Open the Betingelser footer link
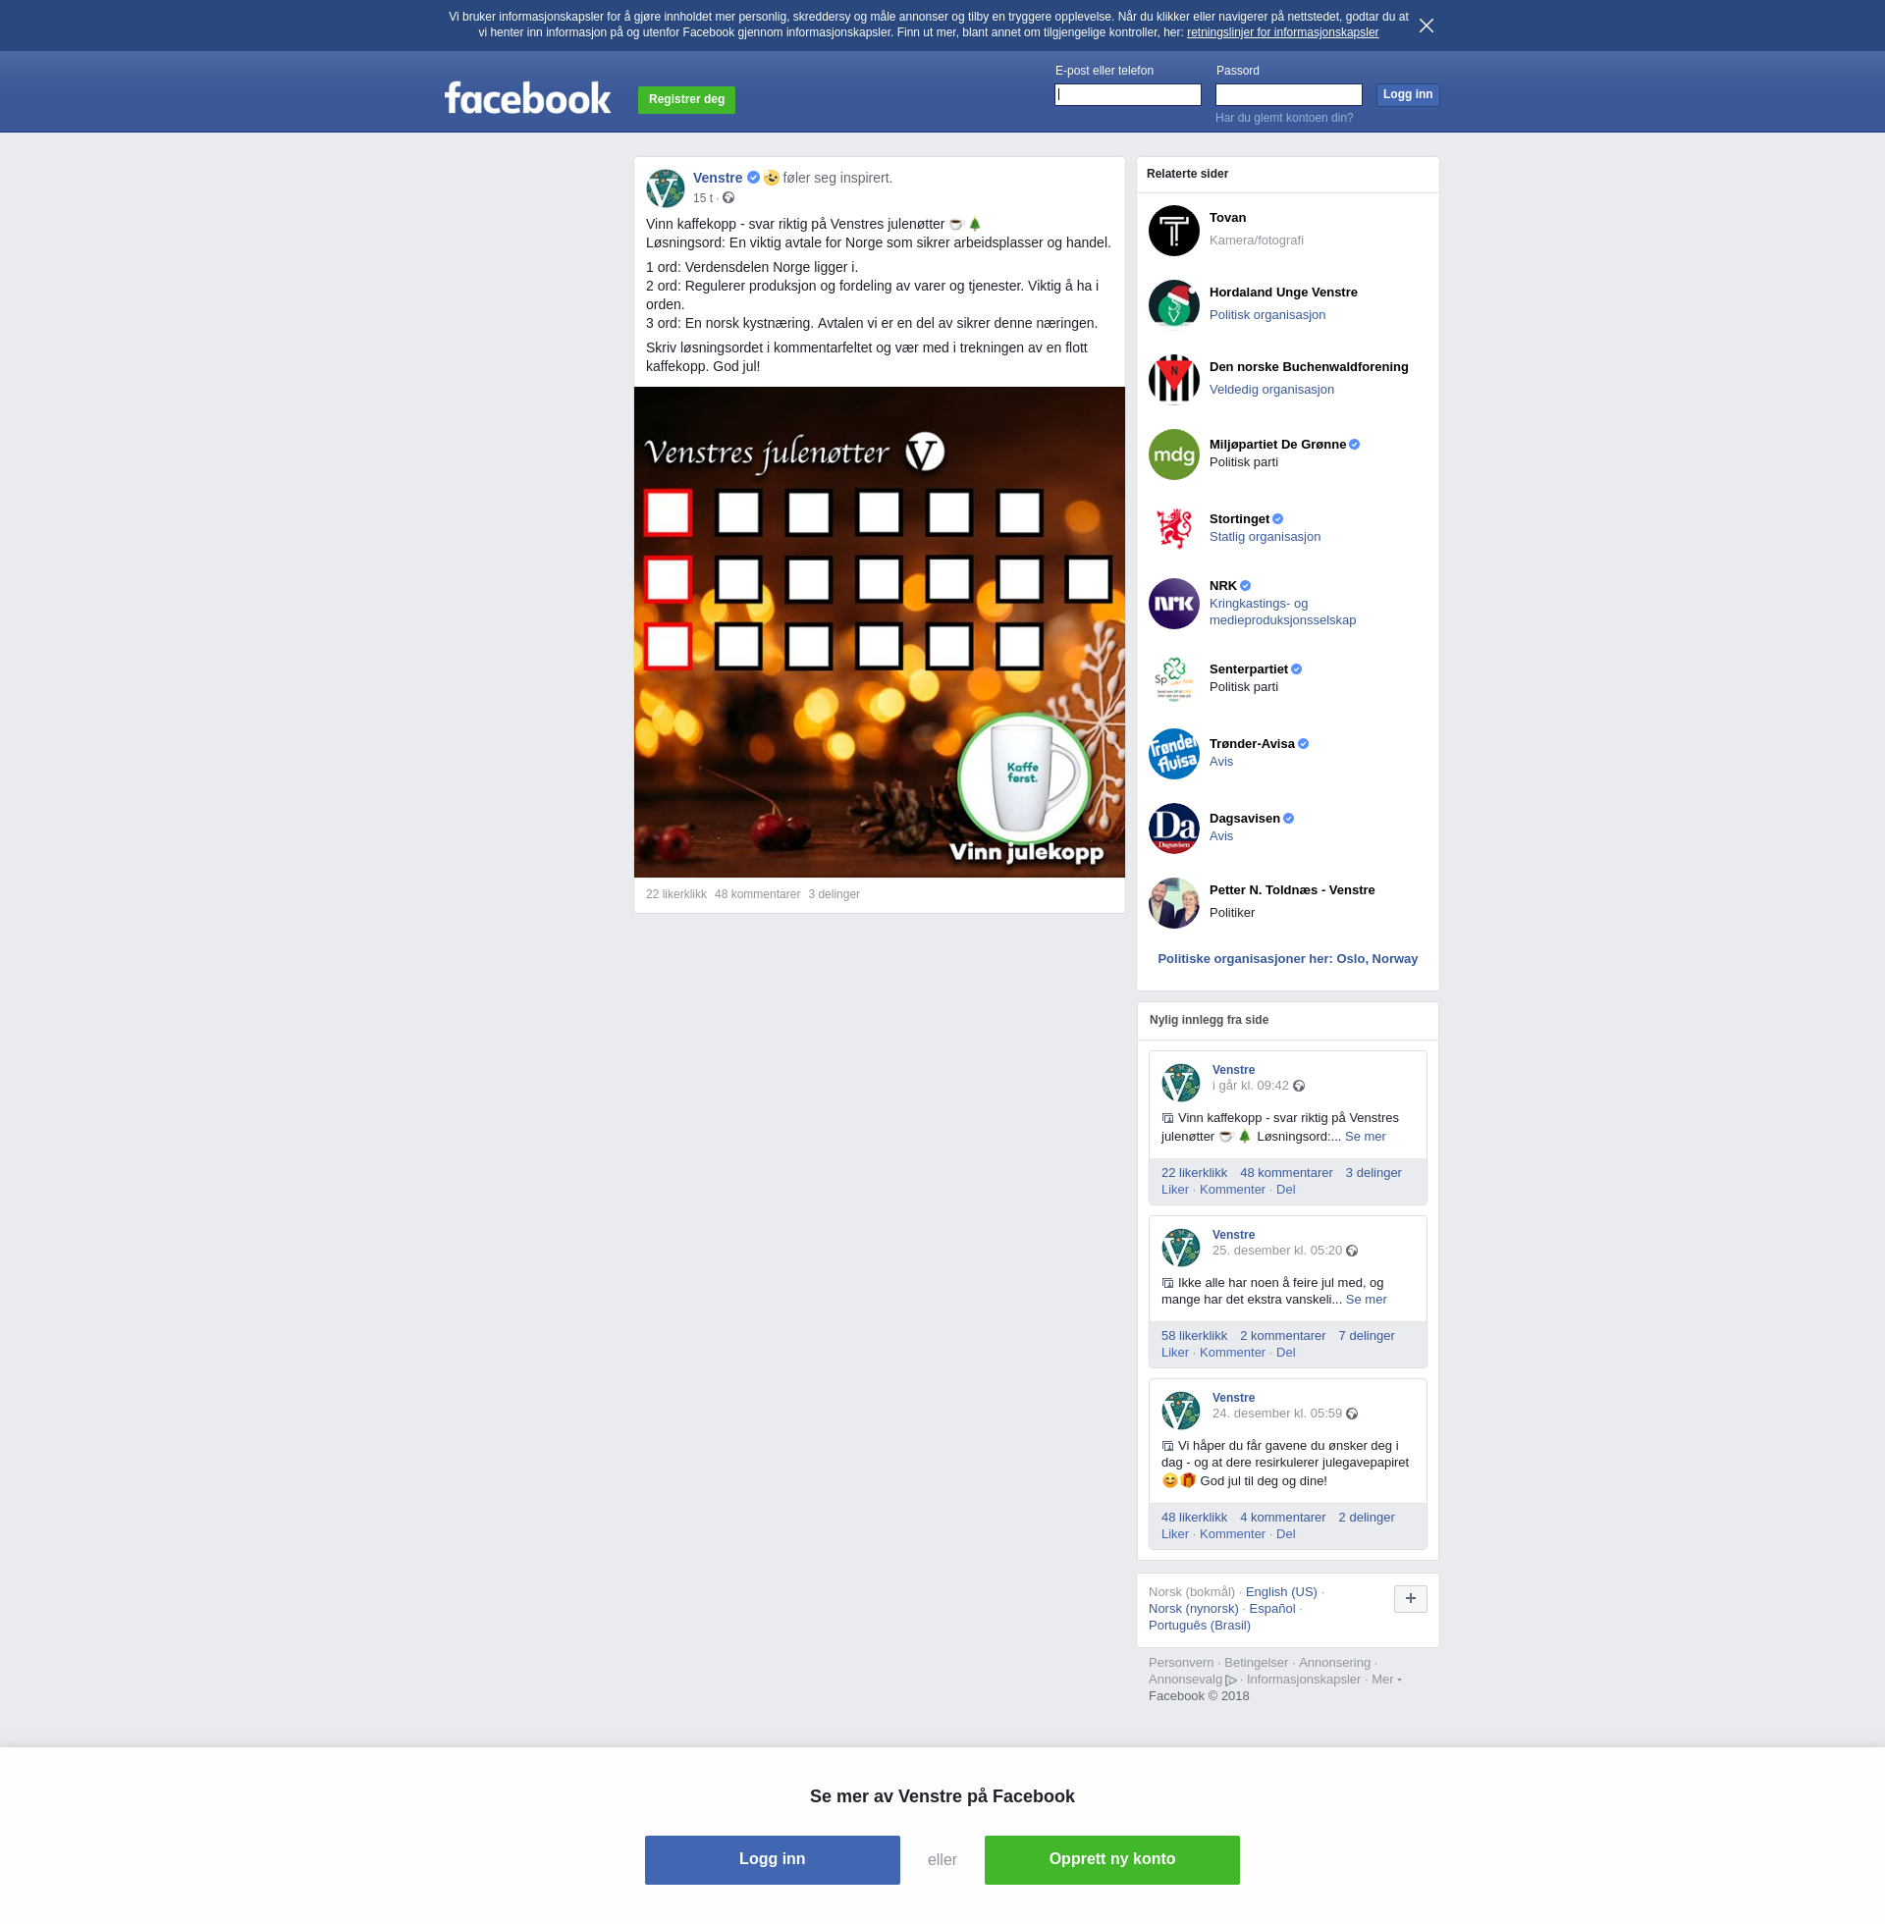The width and height of the screenshot is (1885, 1924). [x=1256, y=1663]
